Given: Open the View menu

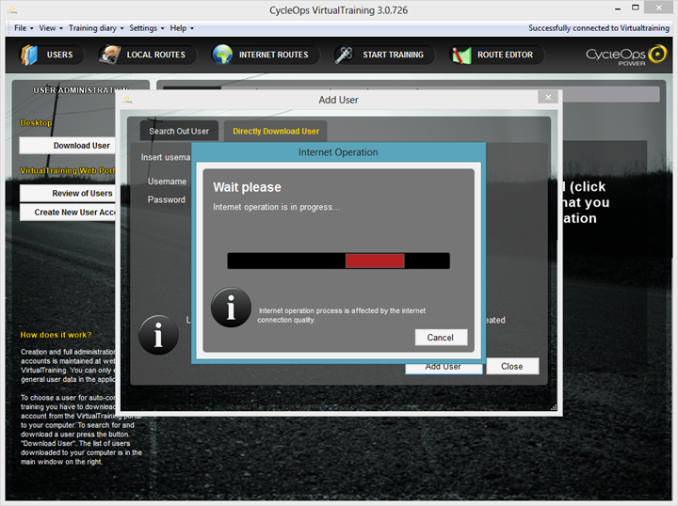Looking at the screenshot, I should click(47, 28).
